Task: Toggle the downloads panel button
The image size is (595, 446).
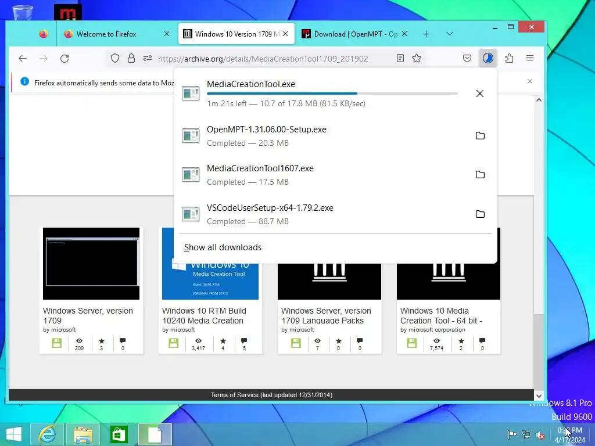Action: [488, 58]
